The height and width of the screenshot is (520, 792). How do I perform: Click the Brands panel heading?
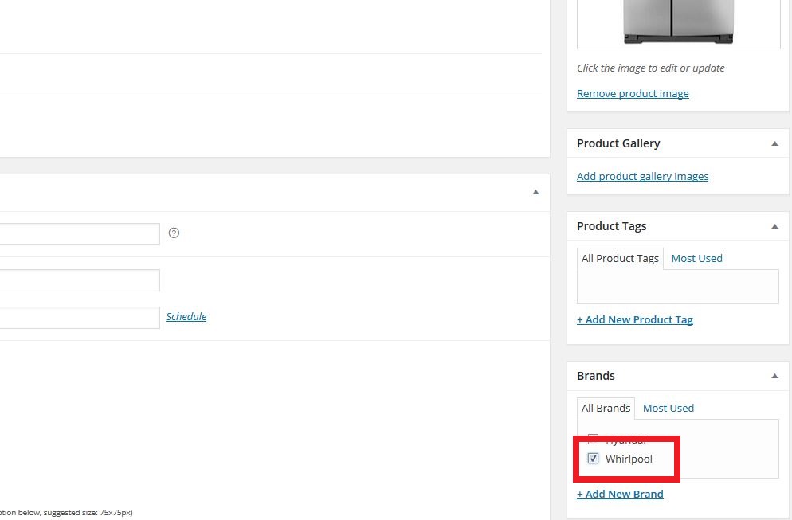pos(595,376)
